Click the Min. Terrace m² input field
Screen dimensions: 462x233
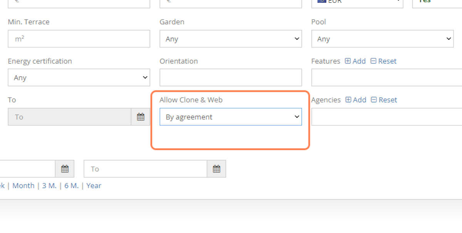point(79,39)
